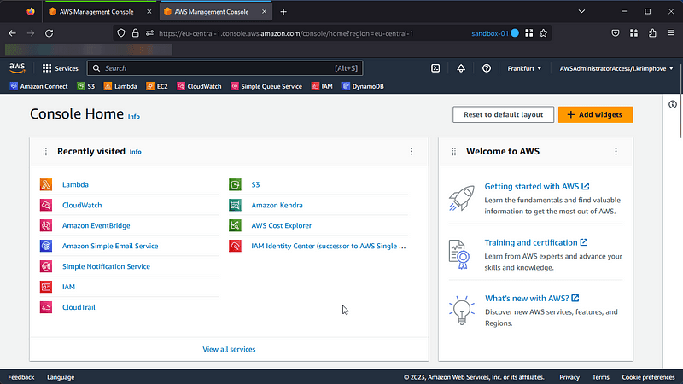The height and width of the screenshot is (384, 683).
Task: Open the support help question mark icon
Action: pyautogui.click(x=487, y=68)
